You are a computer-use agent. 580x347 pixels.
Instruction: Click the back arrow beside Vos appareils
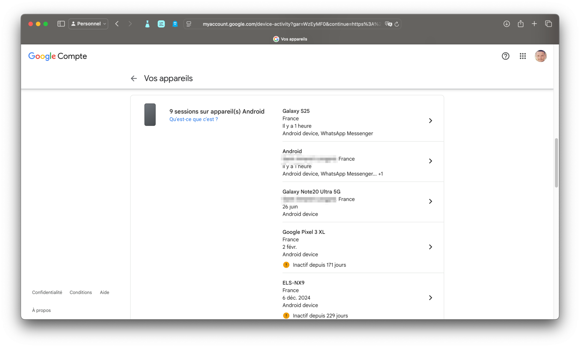tap(134, 79)
